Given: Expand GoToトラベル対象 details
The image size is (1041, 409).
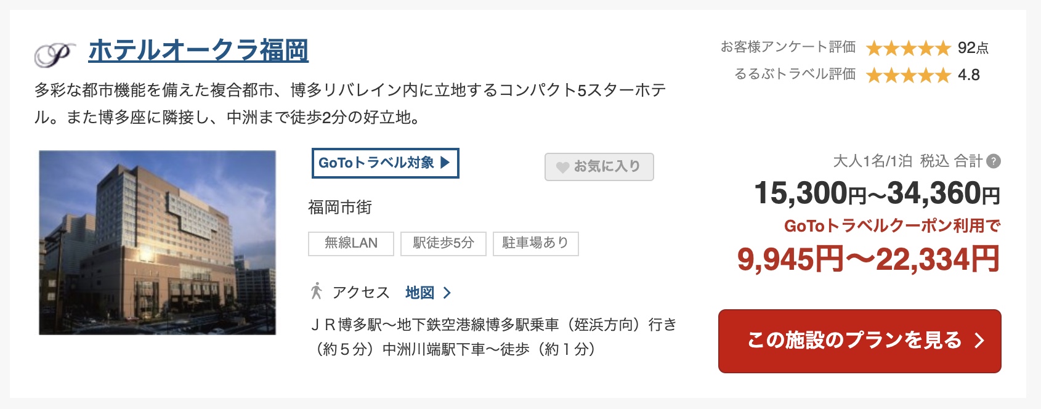Looking at the screenshot, I should [385, 164].
